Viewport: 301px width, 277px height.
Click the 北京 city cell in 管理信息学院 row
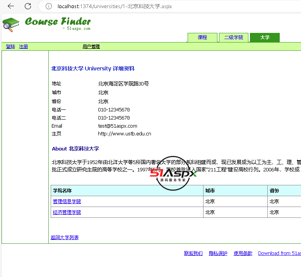click(x=235, y=202)
